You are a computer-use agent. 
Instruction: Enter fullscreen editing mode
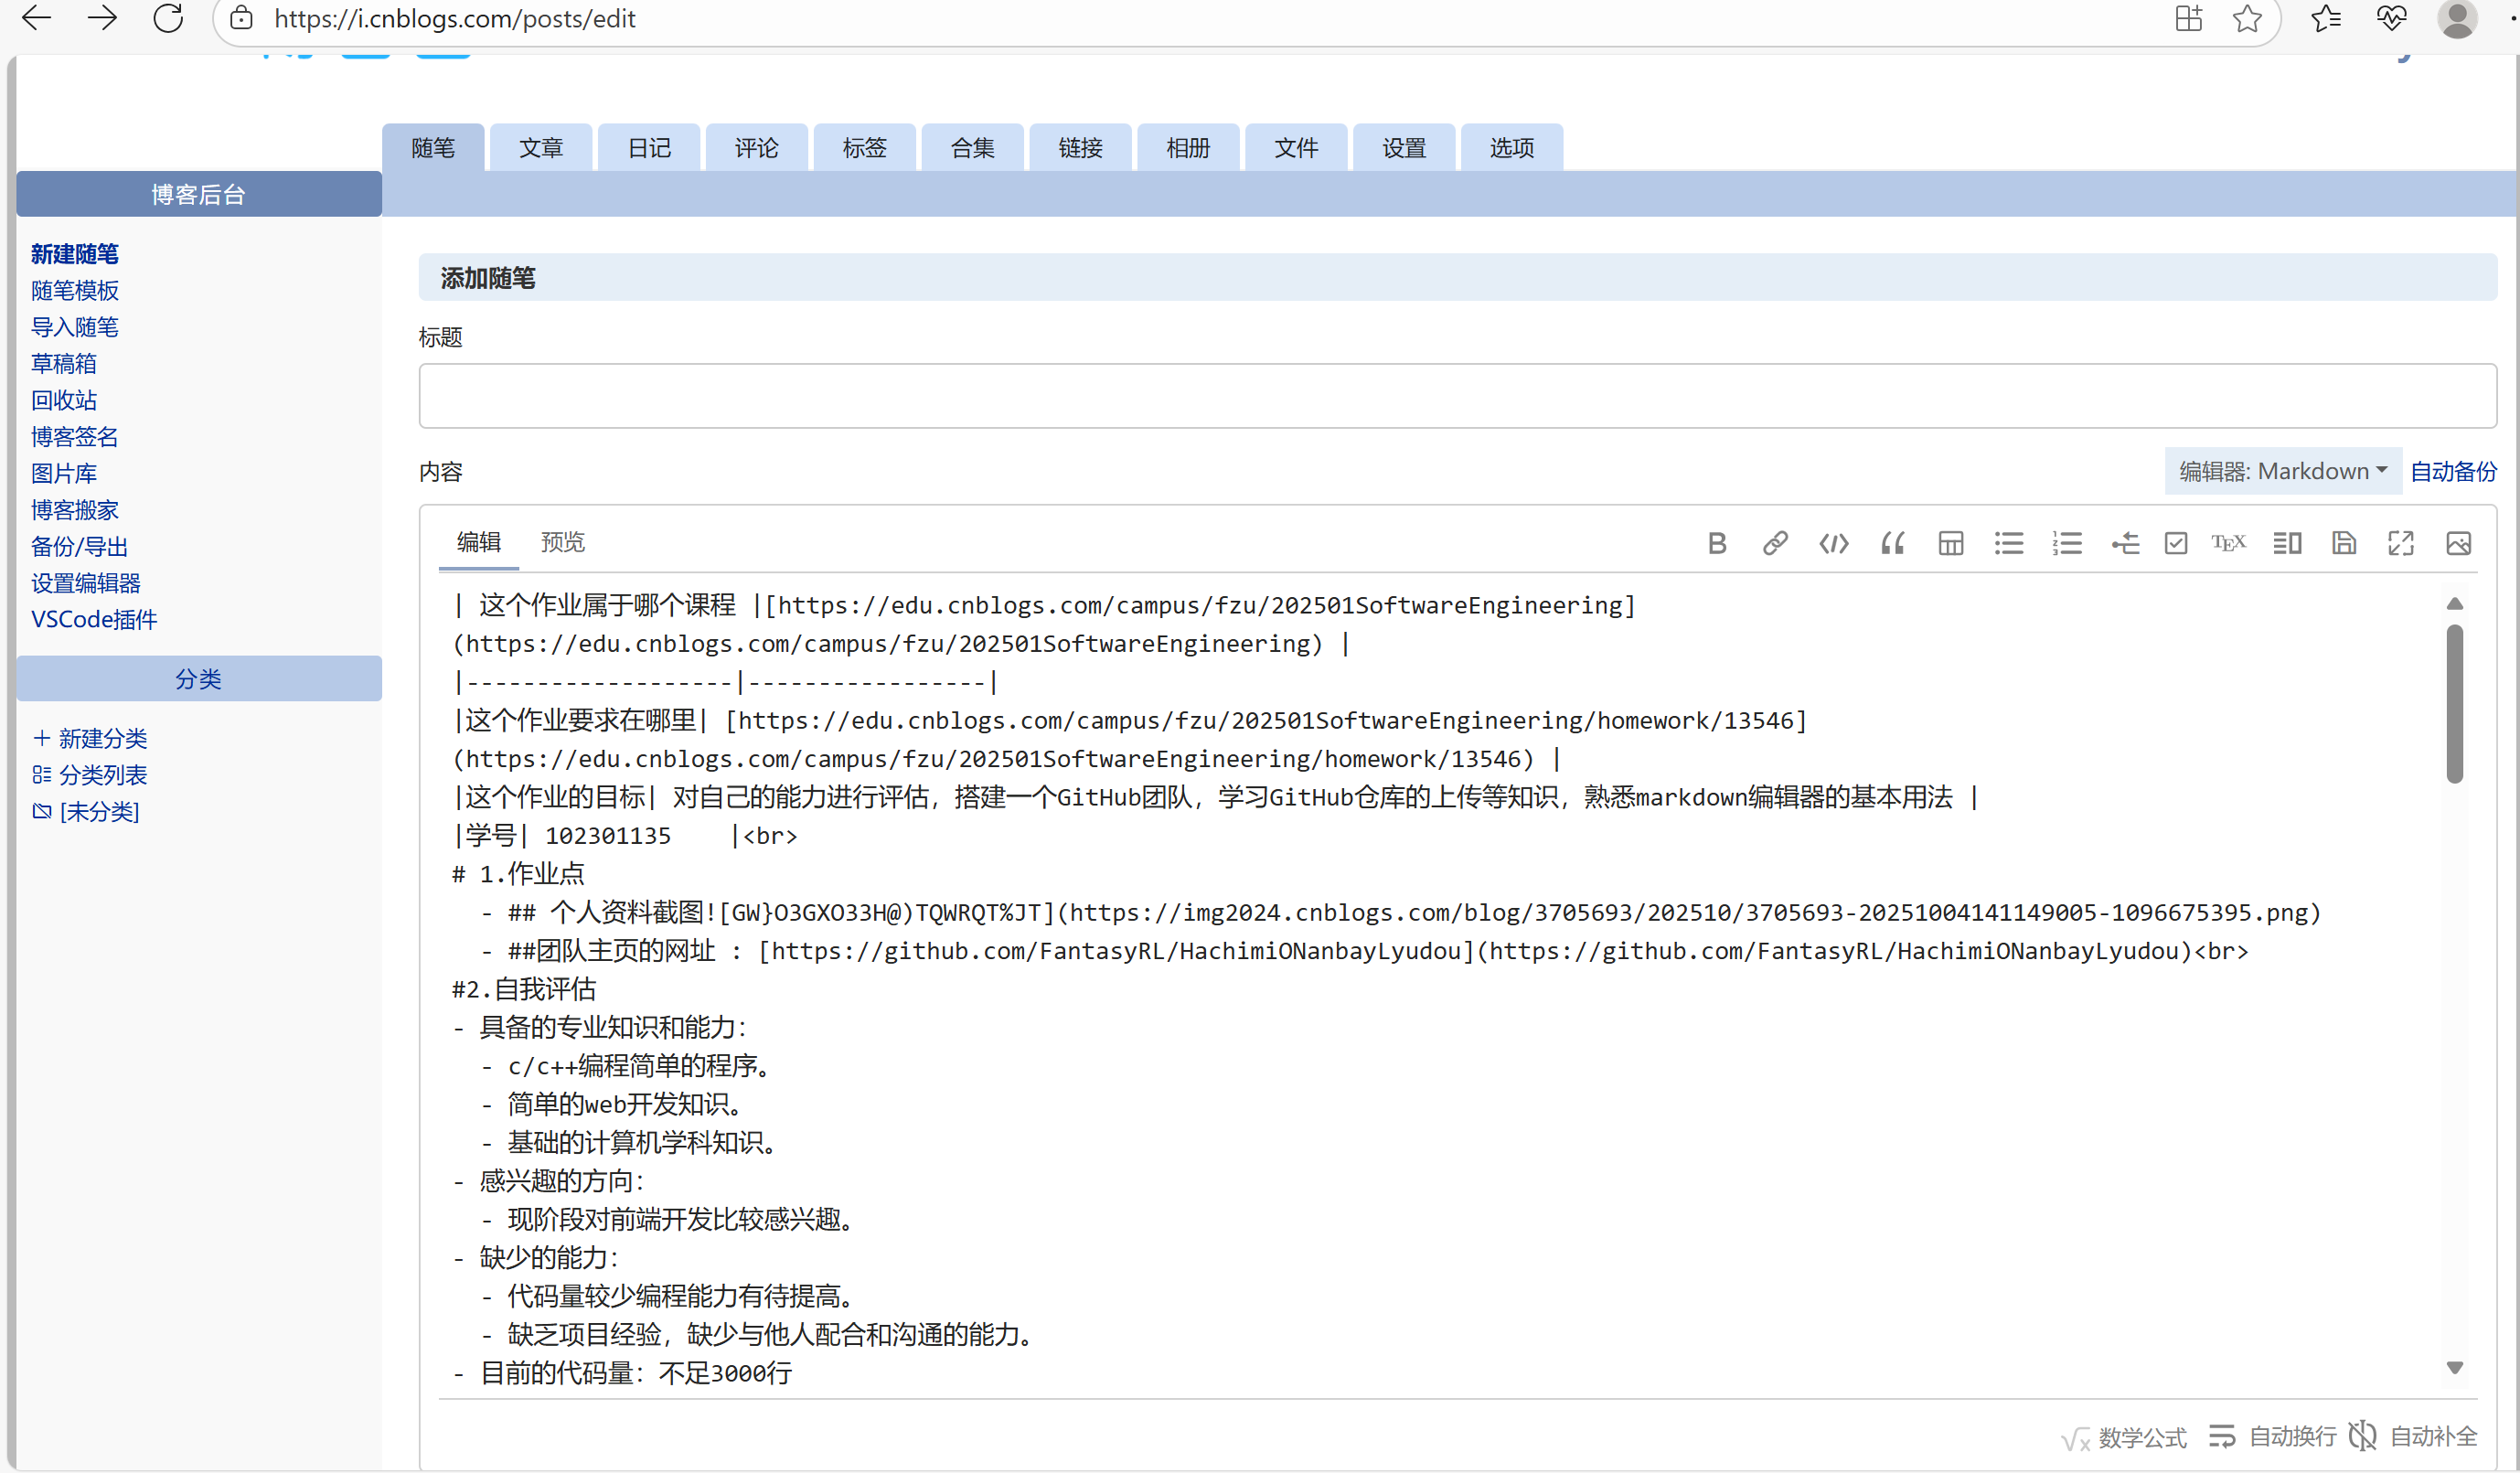pos(2400,543)
